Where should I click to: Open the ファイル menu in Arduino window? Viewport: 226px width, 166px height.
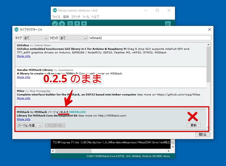tap(56, 17)
